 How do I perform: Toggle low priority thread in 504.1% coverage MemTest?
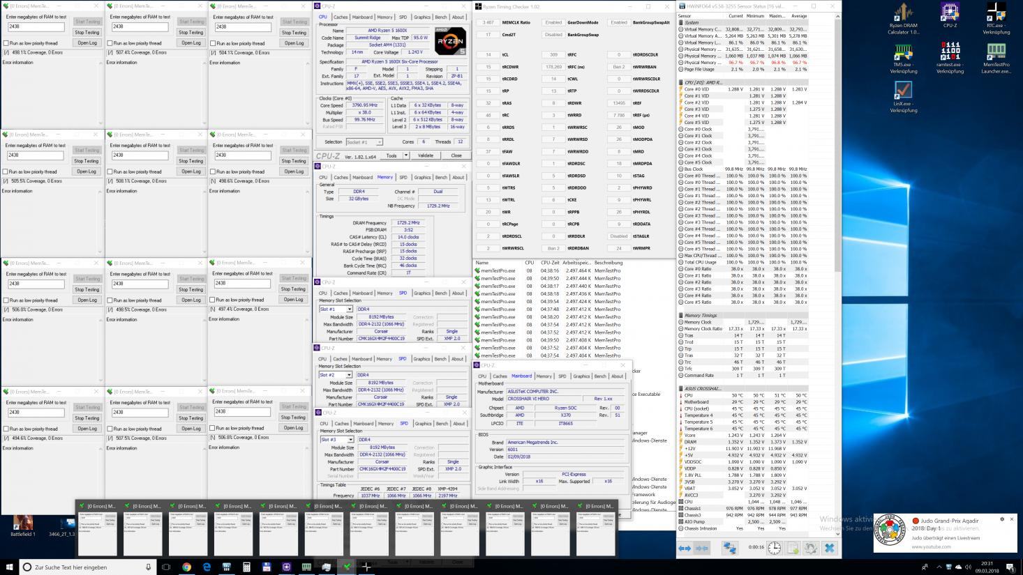[x=213, y=43]
